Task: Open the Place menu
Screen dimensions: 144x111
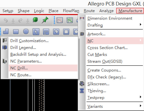Action: [x=54, y=11]
